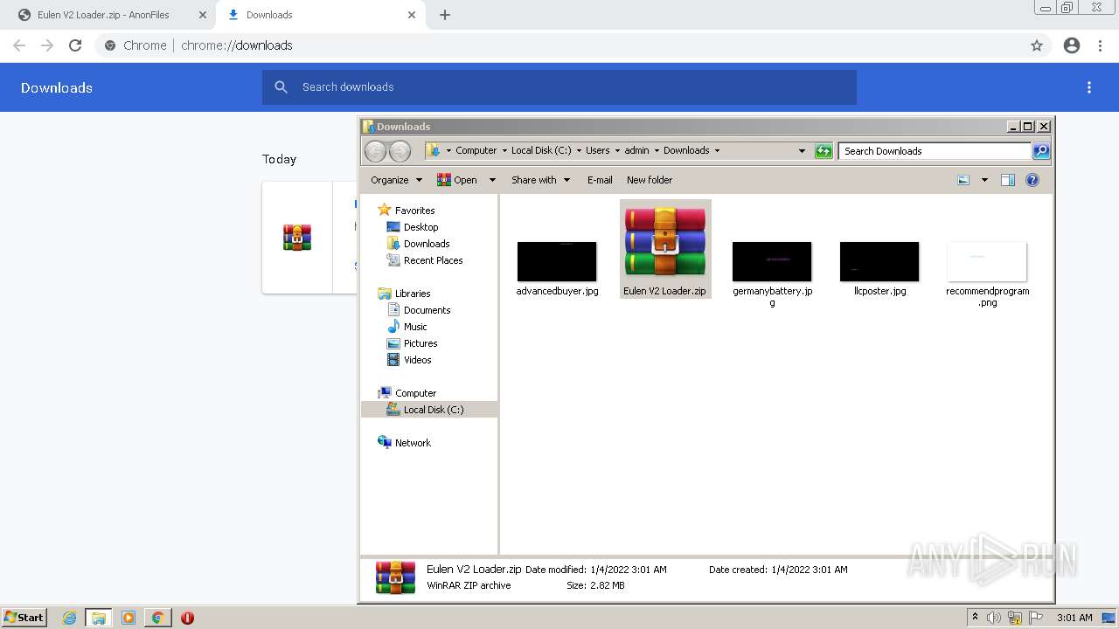Click the Users breadcrumb segment
The height and width of the screenshot is (629, 1119).
tap(598, 150)
